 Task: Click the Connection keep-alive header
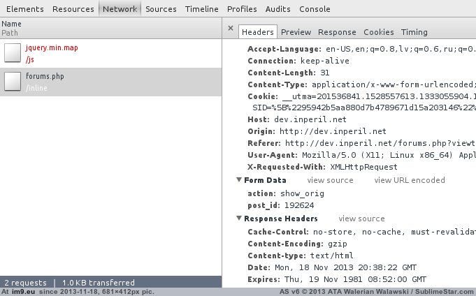click(x=298, y=61)
